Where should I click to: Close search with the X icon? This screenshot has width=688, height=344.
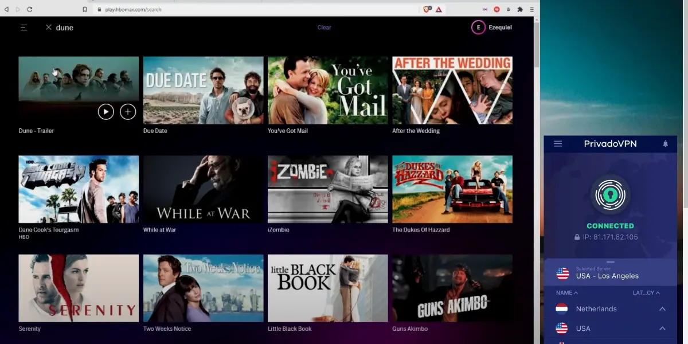click(x=49, y=28)
